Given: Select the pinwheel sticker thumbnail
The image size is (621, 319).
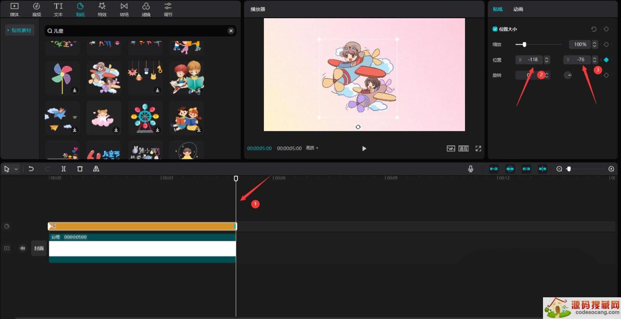Looking at the screenshot, I should [62, 78].
